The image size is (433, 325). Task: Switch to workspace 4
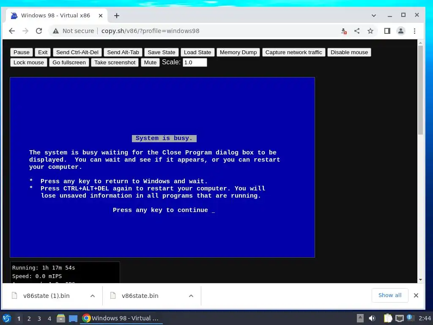coord(49,319)
